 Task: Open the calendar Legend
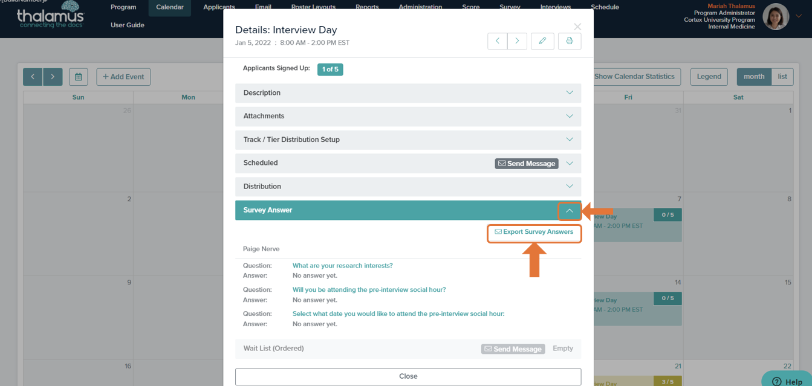pyautogui.click(x=709, y=77)
